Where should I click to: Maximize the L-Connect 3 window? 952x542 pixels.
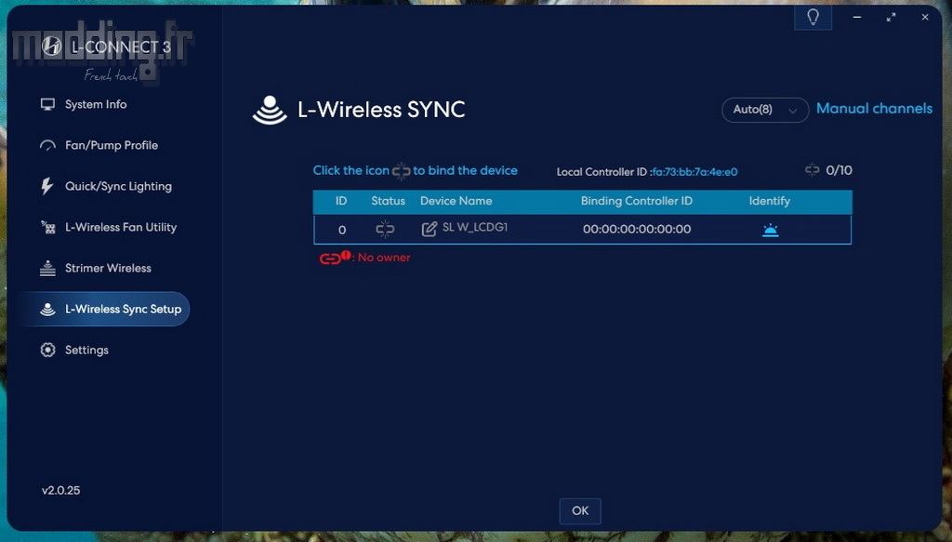coord(891,17)
